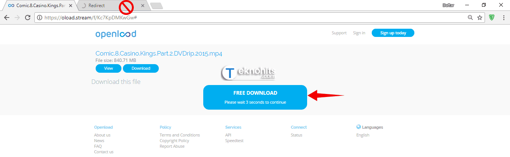
Task: Go back using the browser back arrow
Action: point(6,18)
